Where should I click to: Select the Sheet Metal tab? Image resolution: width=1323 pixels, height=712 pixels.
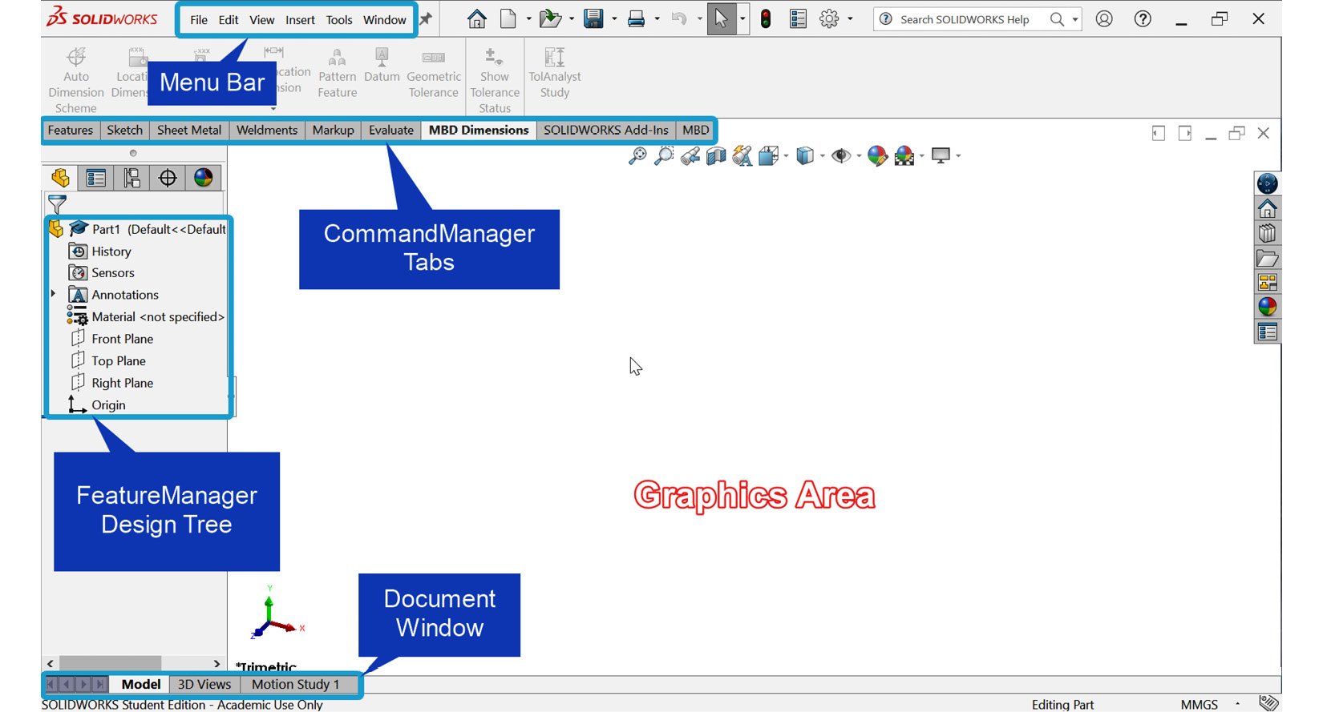coord(189,130)
